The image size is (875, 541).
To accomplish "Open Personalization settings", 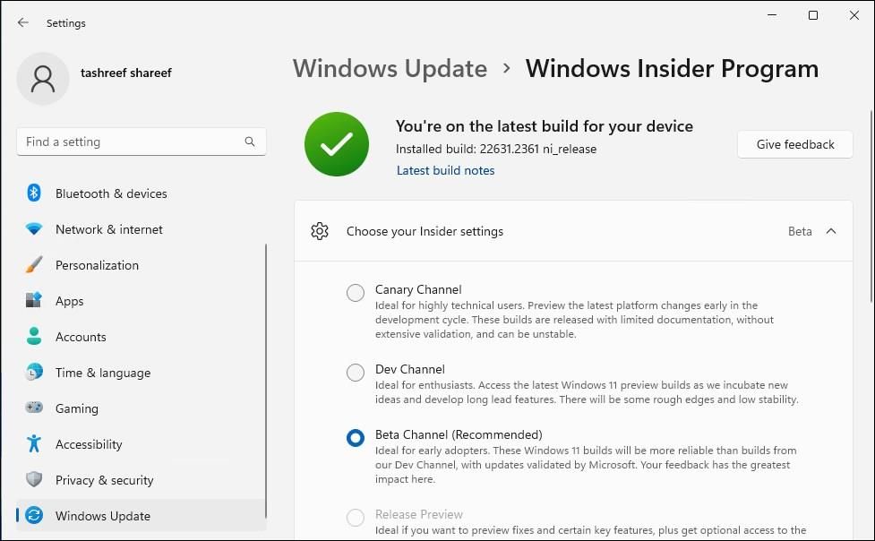I will [x=96, y=265].
